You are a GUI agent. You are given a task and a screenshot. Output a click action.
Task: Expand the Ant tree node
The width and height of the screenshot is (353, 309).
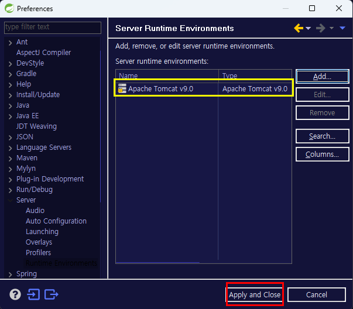click(x=10, y=43)
